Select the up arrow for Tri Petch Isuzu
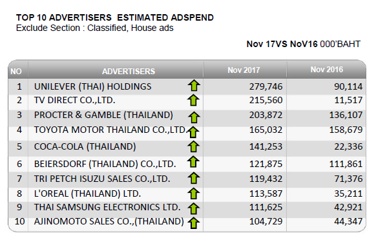Viewport: 376px width, 238px height. [x=194, y=178]
